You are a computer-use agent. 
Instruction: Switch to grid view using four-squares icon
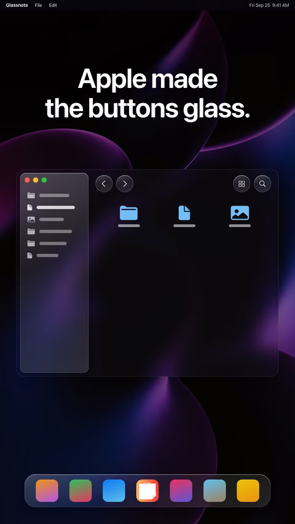(x=242, y=184)
